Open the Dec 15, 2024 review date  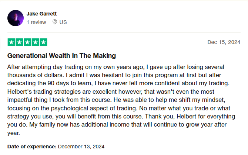click(x=224, y=42)
